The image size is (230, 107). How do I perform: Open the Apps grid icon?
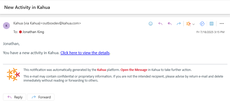pyautogui.click(x=212, y=24)
